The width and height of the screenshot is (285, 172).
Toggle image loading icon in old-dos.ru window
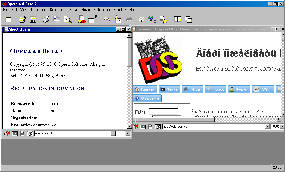point(136,126)
